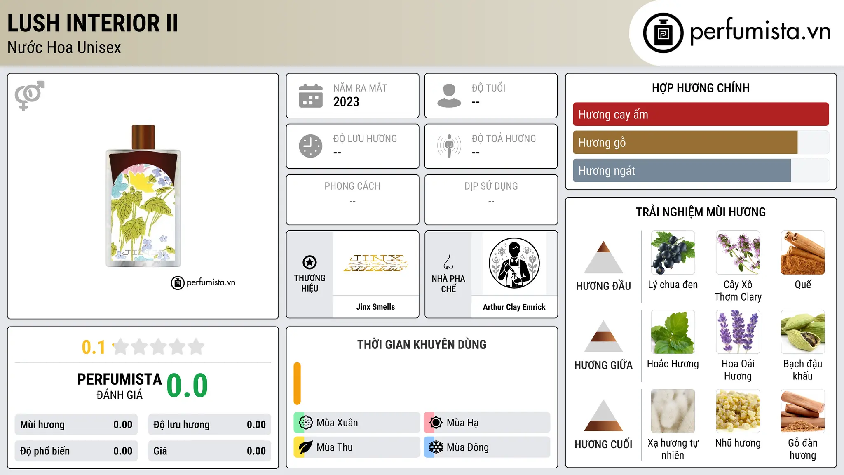Click the HƯƠNG CUỐI label

tap(603, 444)
